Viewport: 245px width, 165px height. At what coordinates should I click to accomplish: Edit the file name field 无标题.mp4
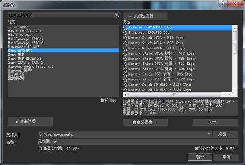(138, 141)
